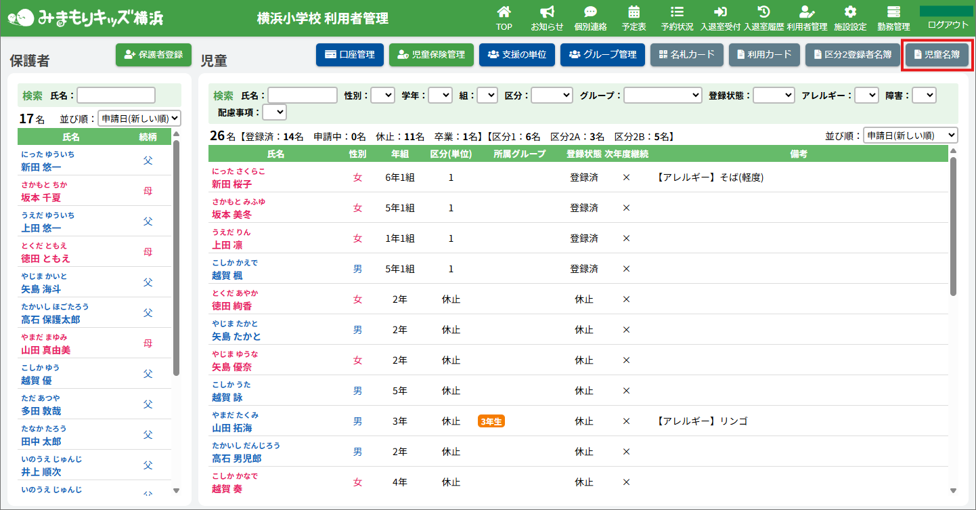Open the グループ filter dropdown

pos(662,95)
